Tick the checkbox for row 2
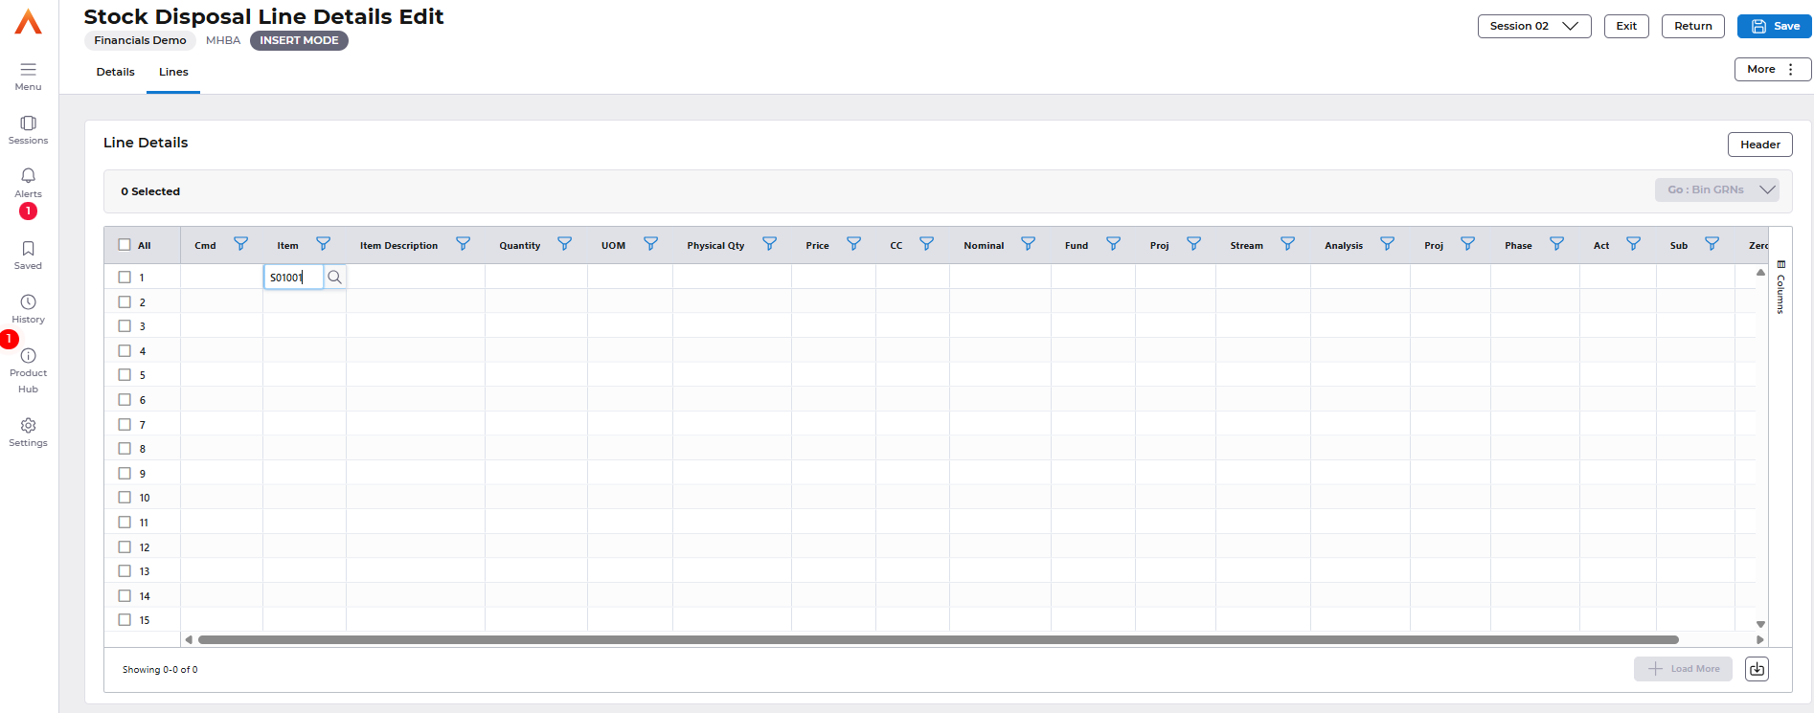1814x713 pixels. click(125, 301)
